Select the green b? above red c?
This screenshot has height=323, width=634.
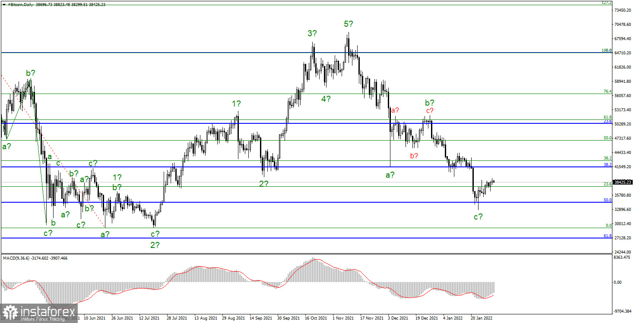click(429, 103)
